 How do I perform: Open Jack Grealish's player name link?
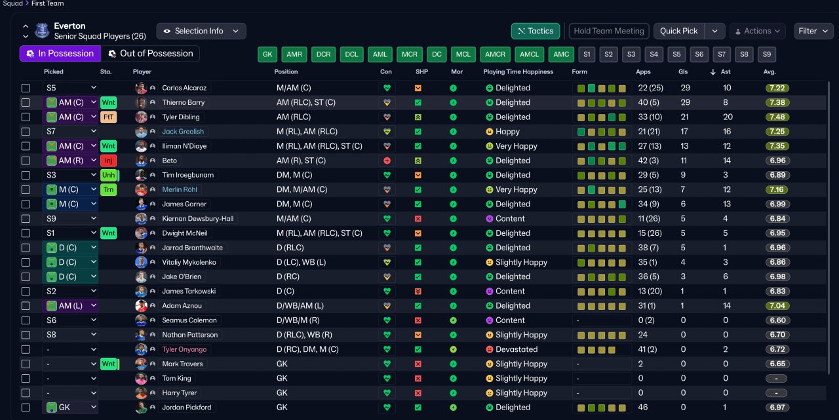183,132
